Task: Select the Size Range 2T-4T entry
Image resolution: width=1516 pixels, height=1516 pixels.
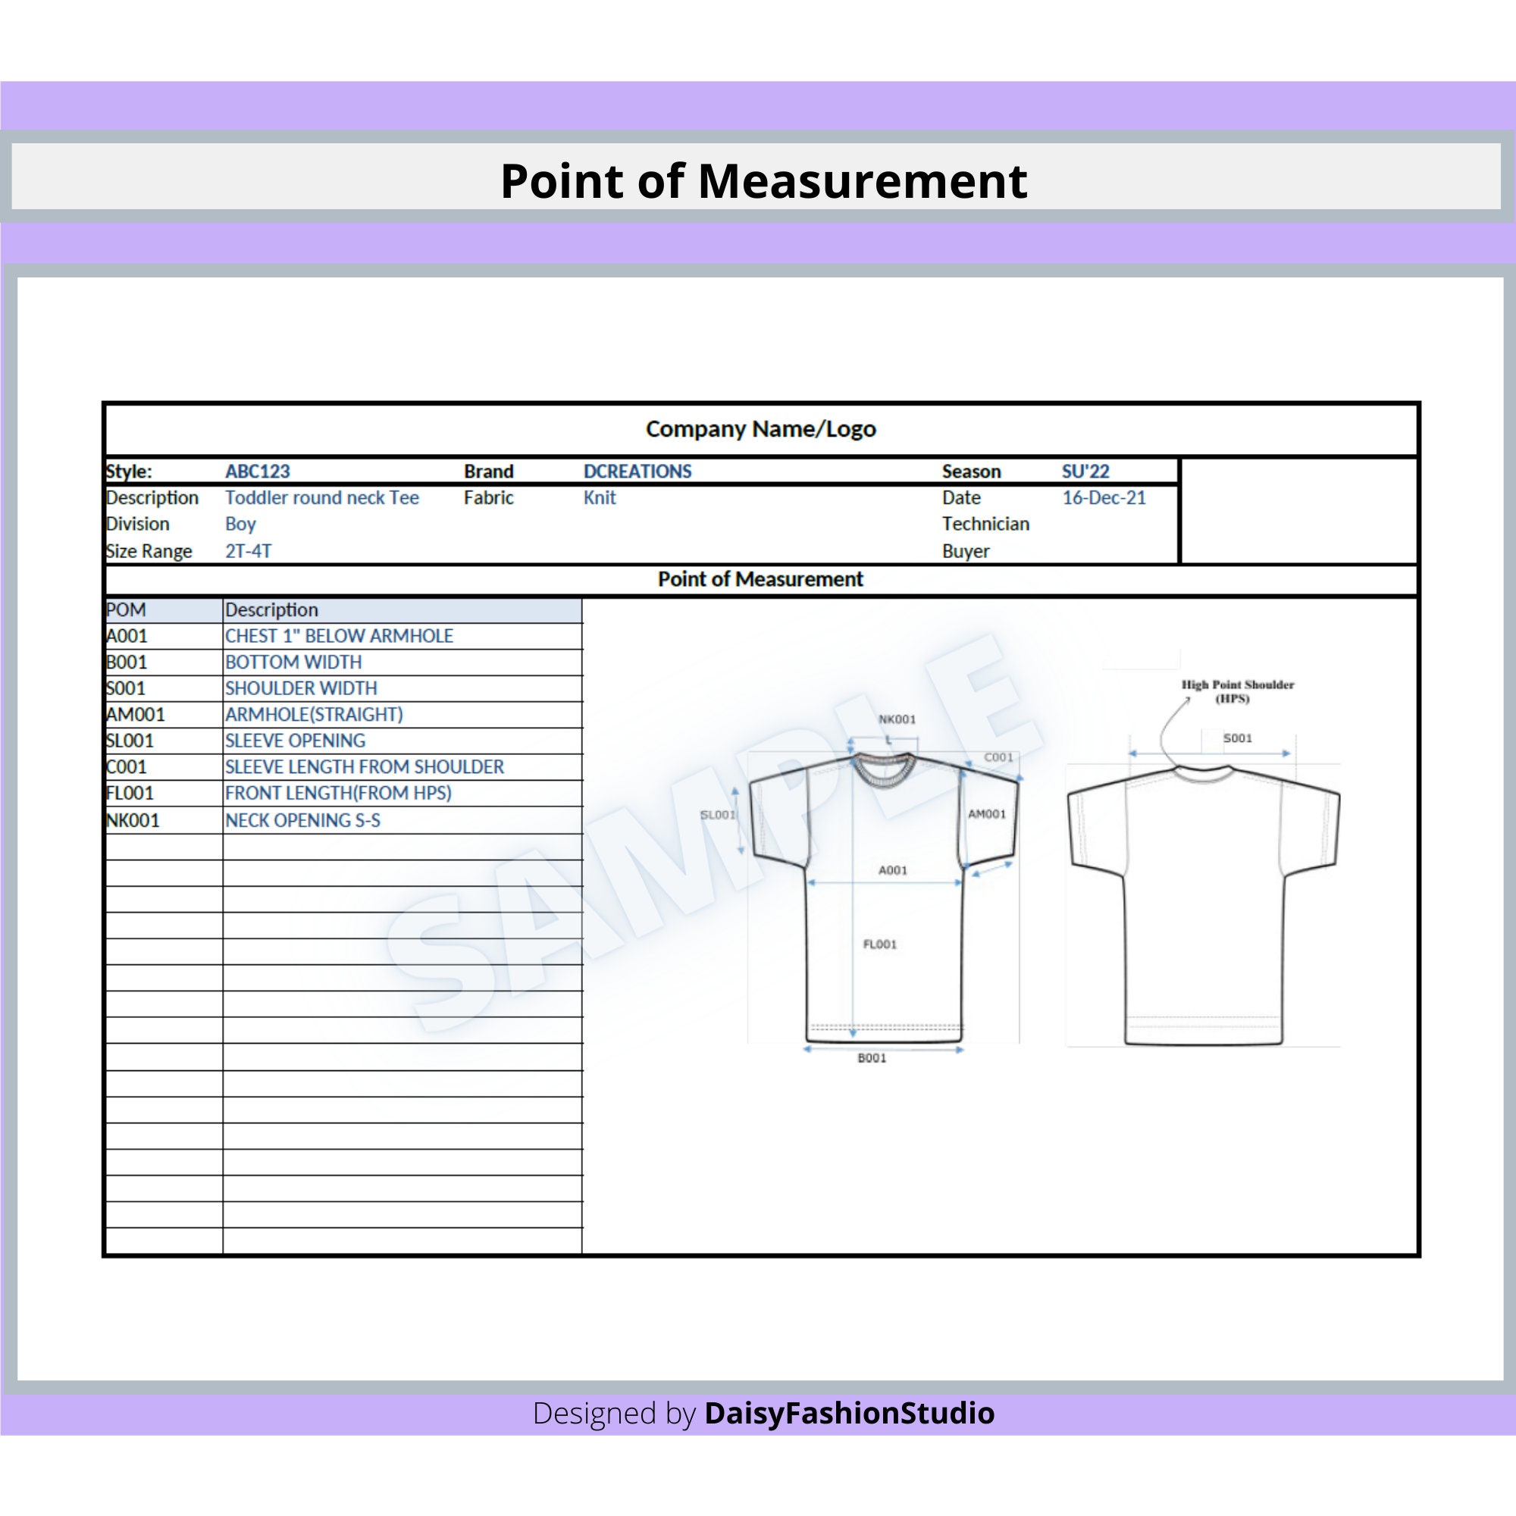Action: [247, 551]
